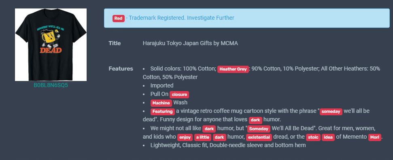Open the black t-shirt product thumbnail

coord(51,45)
